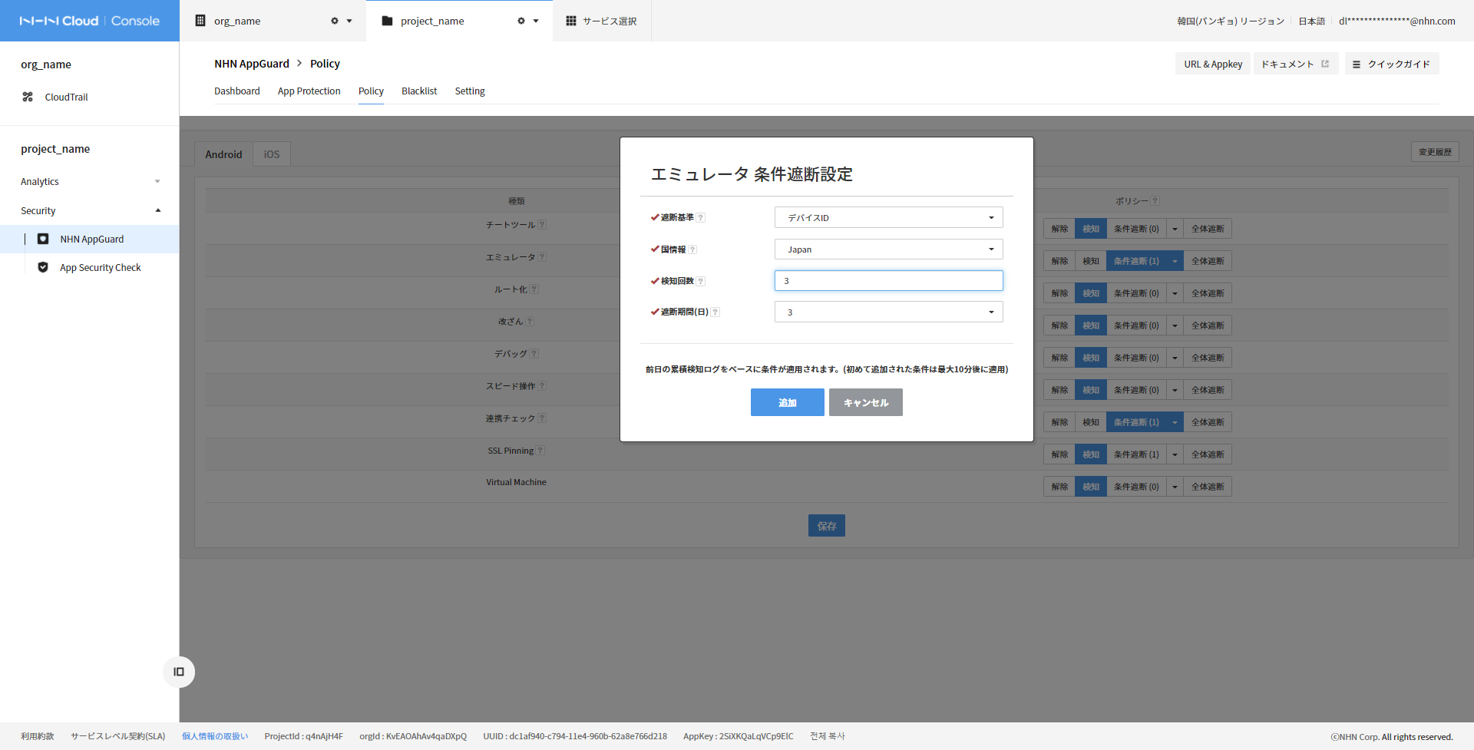Image resolution: width=1474 pixels, height=750 pixels.
Task: Click the external link icon on ドキュメント
Action: (x=1325, y=64)
